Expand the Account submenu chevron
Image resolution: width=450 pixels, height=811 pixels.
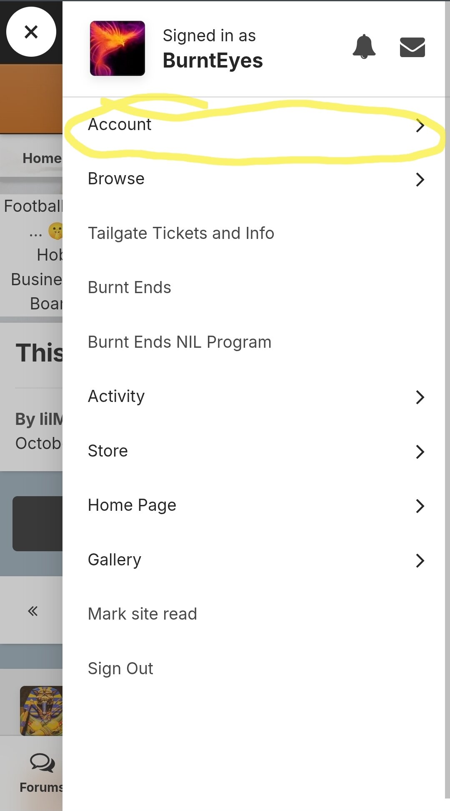[x=420, y=126]
